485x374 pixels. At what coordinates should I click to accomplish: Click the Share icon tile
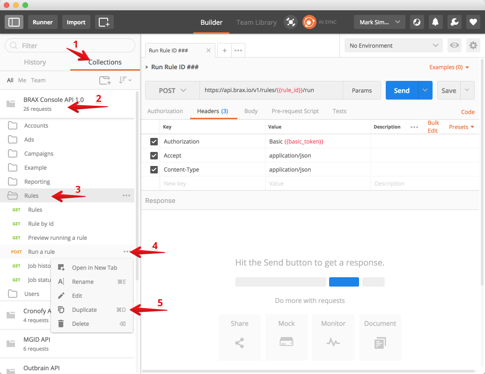tap(240, 337)
